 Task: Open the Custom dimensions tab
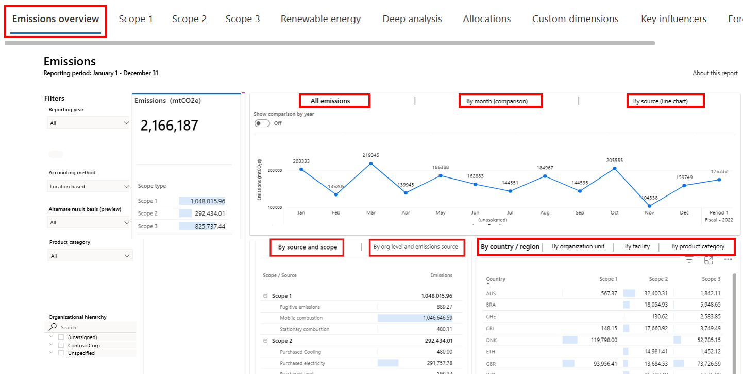(576, 19)
